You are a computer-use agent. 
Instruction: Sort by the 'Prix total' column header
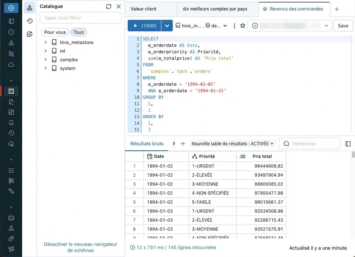(x=261, y=156)
